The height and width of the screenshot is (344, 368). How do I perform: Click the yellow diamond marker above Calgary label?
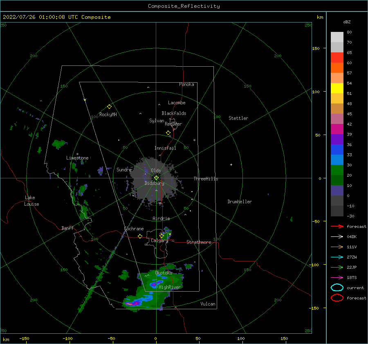[162, 236]
